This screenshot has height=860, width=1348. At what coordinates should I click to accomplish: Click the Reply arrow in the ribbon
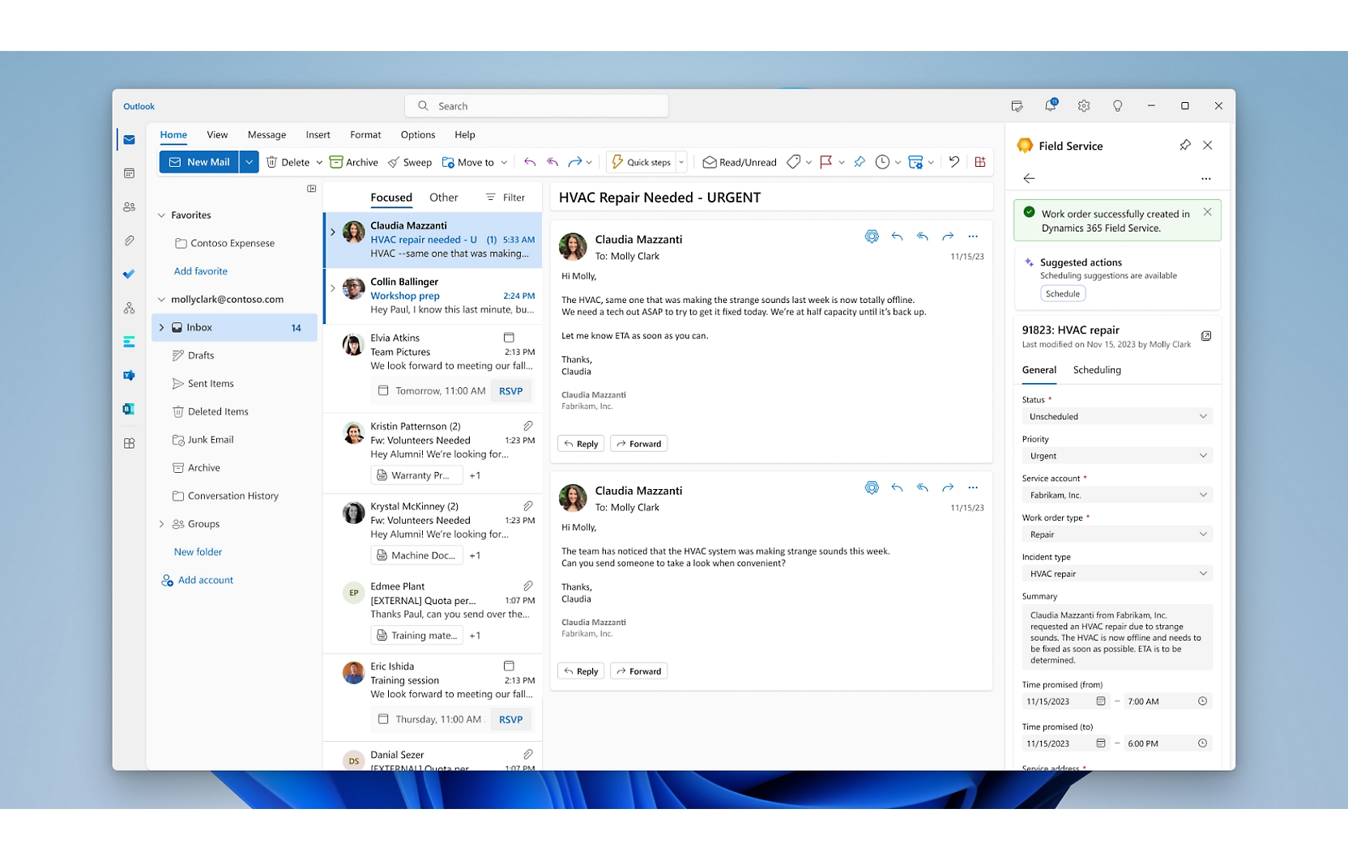530,162
